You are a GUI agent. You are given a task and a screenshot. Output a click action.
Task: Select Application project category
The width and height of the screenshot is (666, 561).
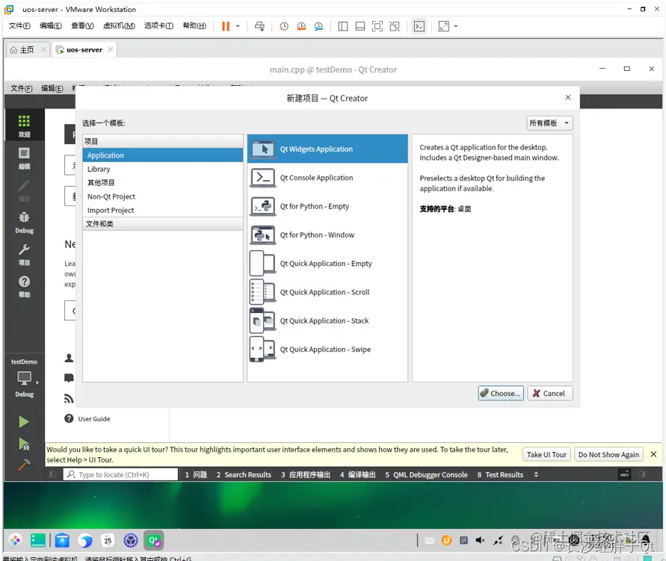click(x=163, y=155)
